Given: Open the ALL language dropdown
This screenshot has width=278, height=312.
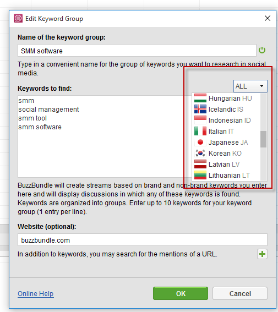Looking at the screenshot, I should 250,86.
